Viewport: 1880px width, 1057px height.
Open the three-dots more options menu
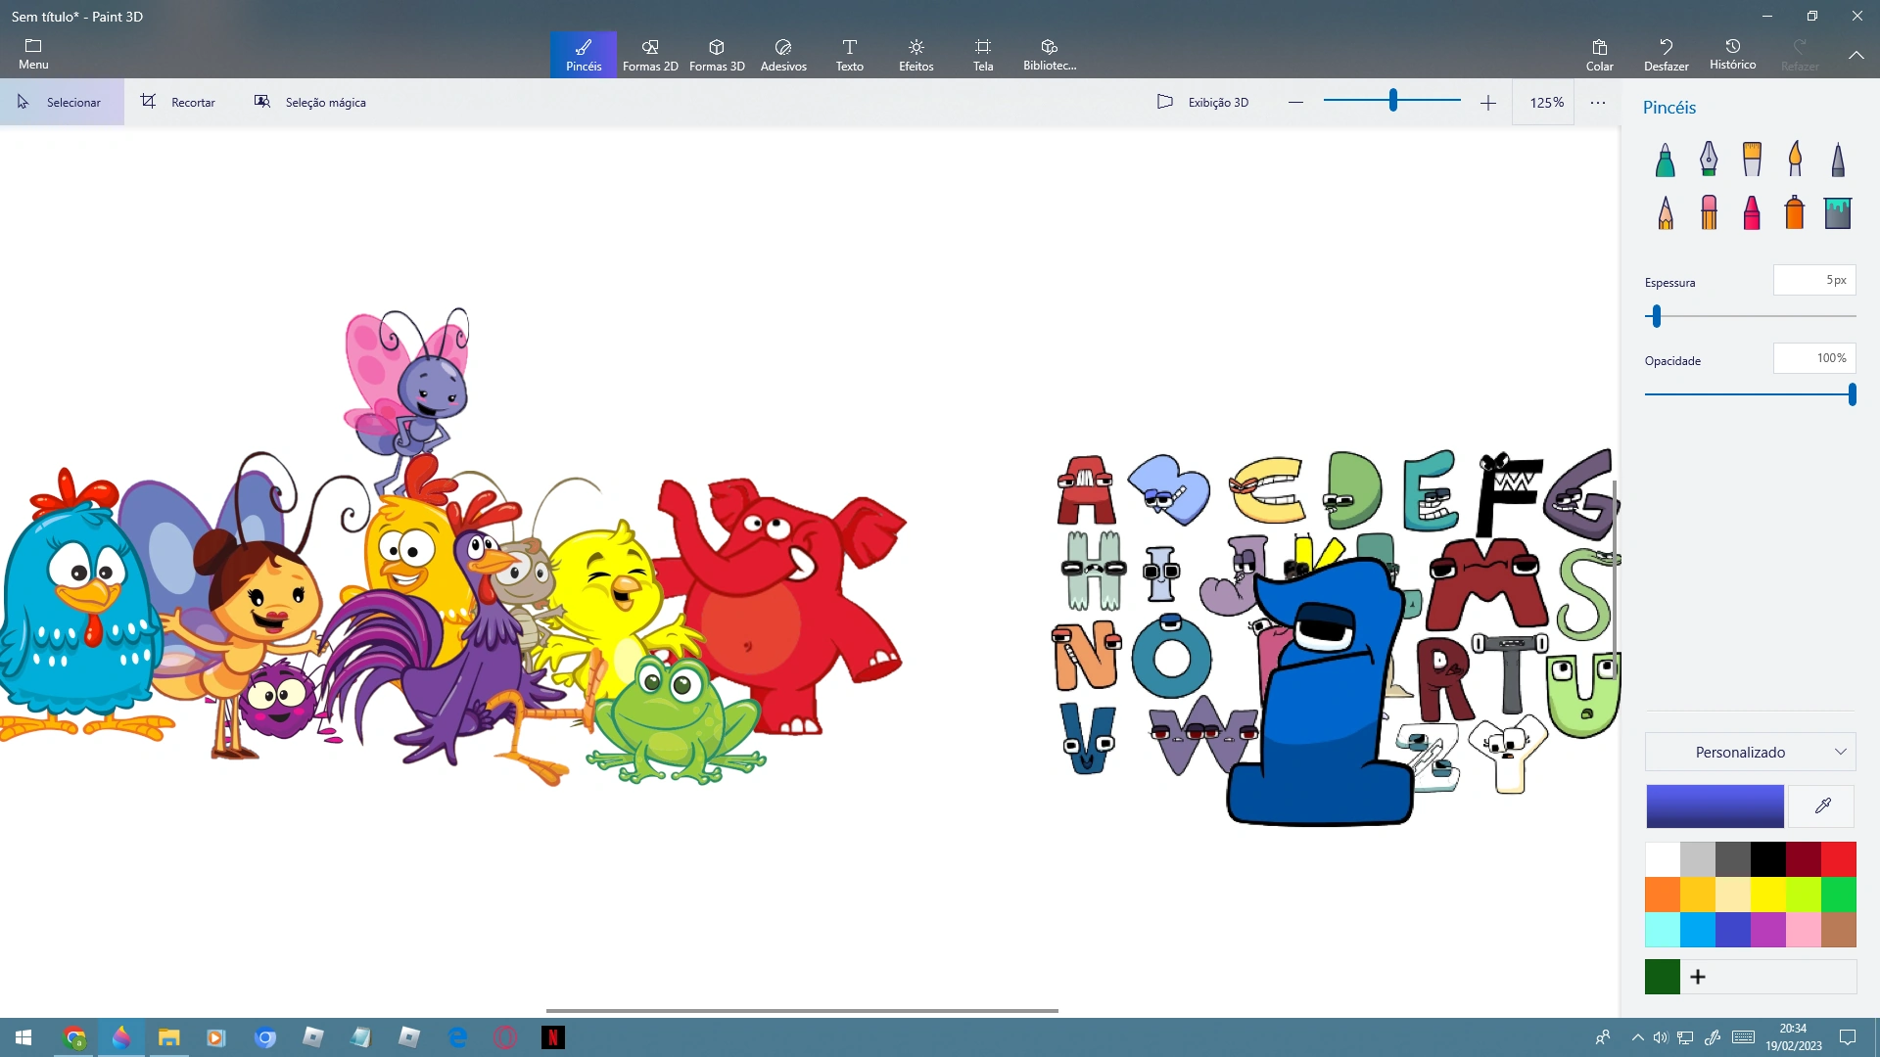click(1598, 102)
